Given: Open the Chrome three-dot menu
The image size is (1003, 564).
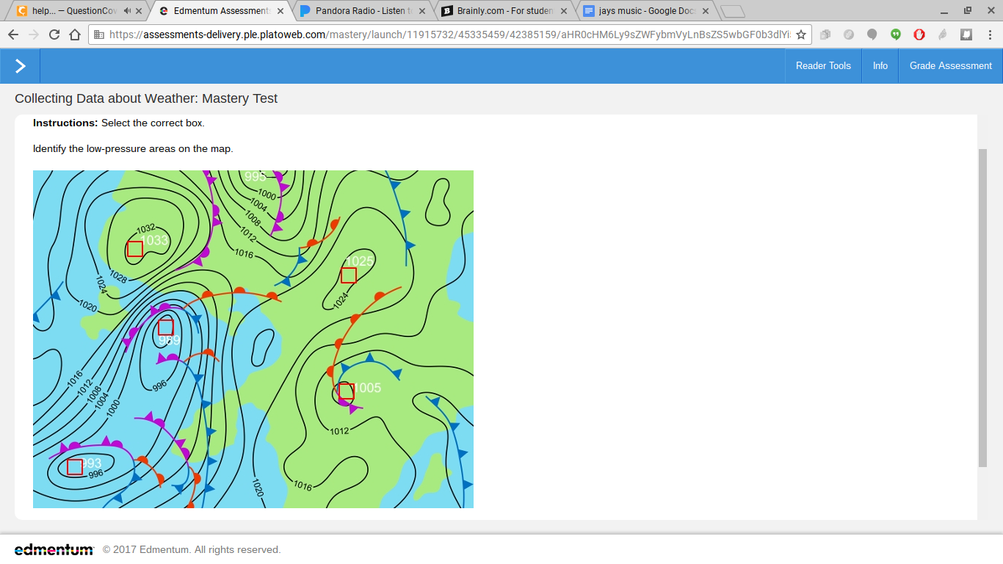Looking at the screenshot, I should (x=989, y=35).
